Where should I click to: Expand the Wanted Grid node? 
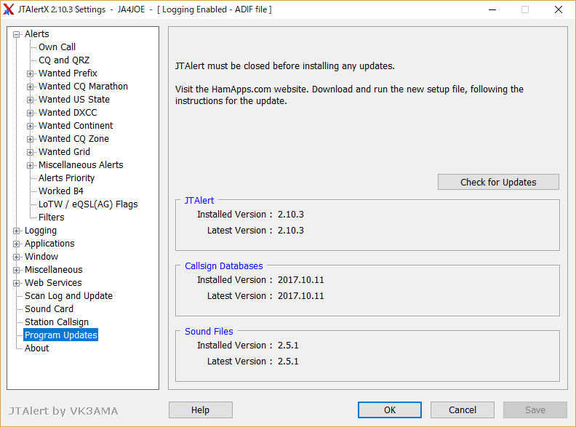30,152
